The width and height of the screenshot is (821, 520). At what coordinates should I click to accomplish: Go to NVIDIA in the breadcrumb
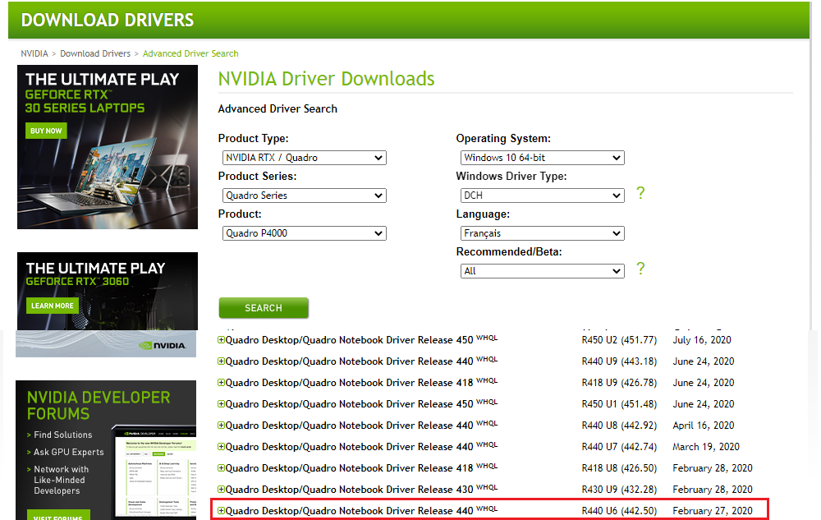pyautogui.click(x=34, y=53)
